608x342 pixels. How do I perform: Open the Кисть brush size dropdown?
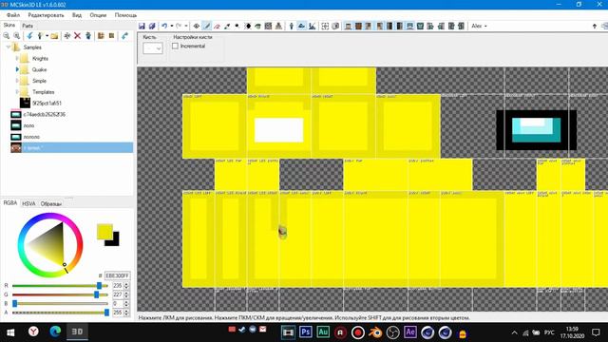point(153,48)
